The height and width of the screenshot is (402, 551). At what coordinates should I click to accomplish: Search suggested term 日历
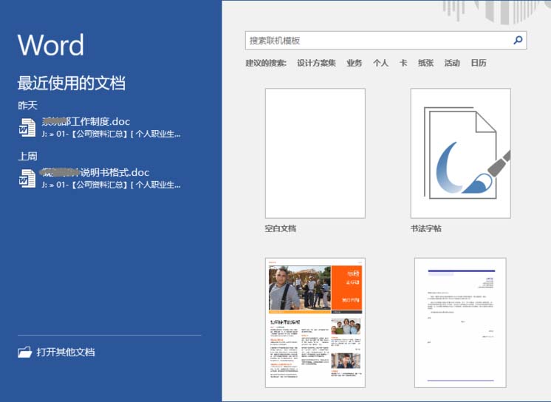(479, 63)
